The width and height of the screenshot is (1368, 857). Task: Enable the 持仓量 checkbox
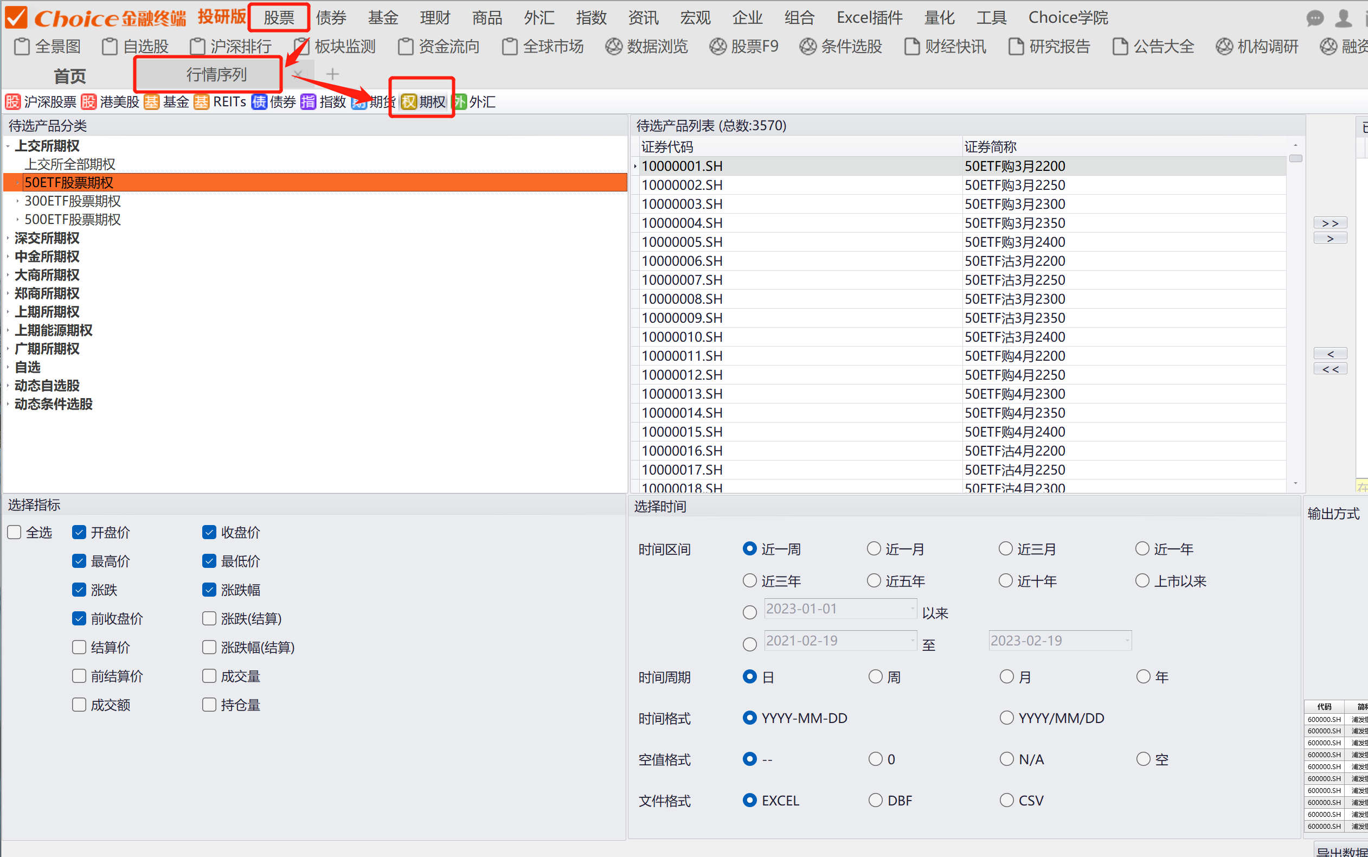pyautogui.click(x=209, y=705)
